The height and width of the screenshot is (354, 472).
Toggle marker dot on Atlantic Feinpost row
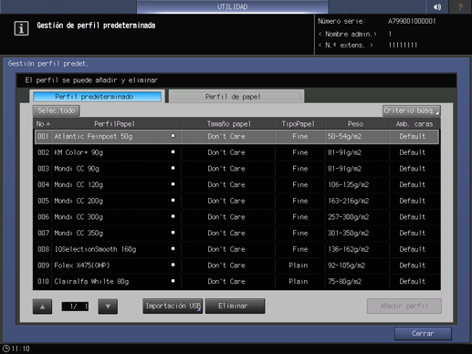coord(173,136)
